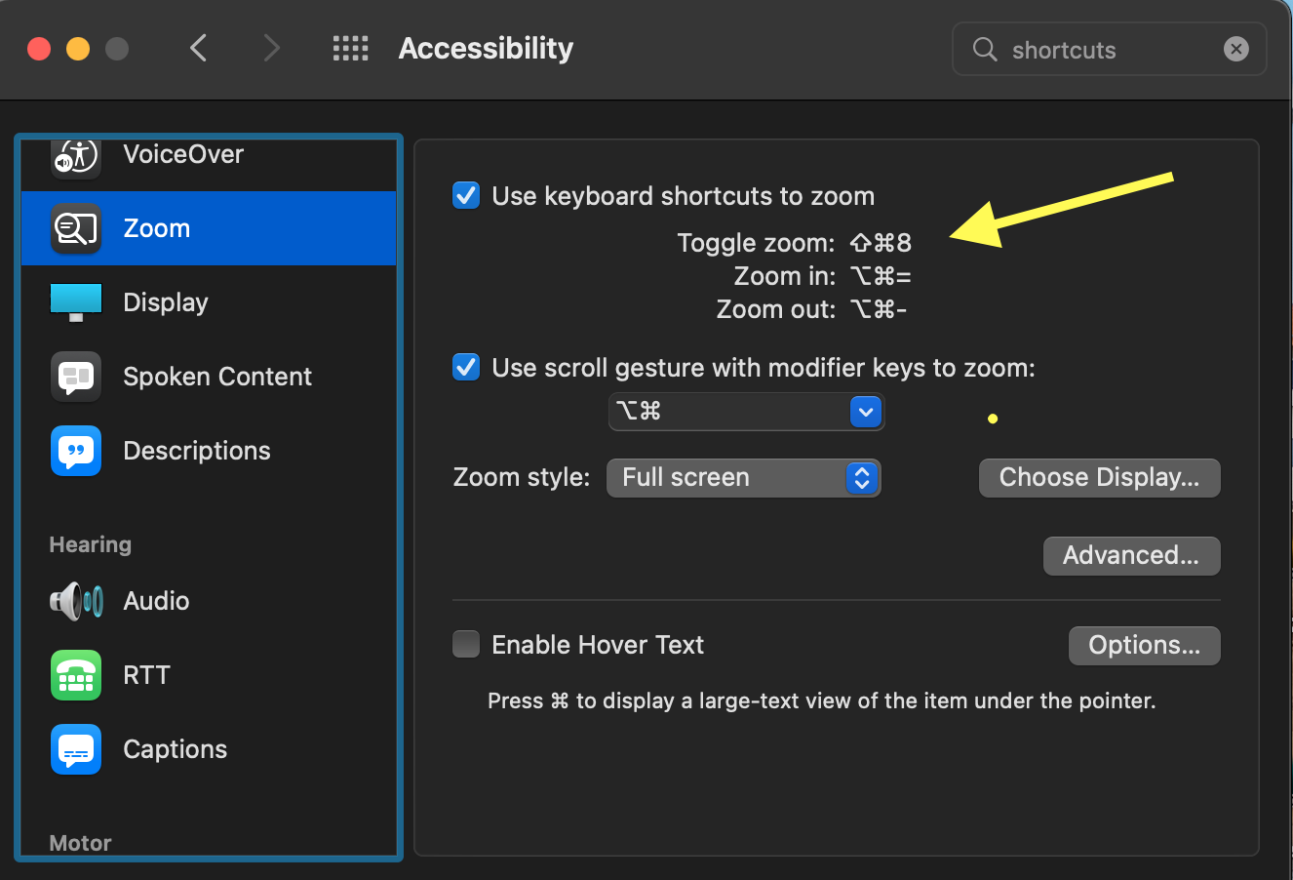
Task: Open the scroll gesture modifier key dropdown
Action: pyautogui.click(x=746, y=412)
